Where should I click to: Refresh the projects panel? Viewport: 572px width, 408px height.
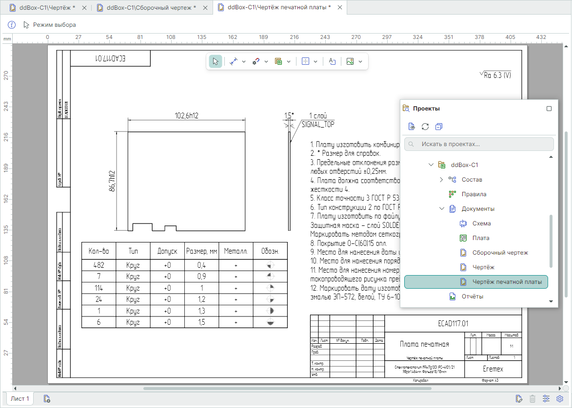425,127
